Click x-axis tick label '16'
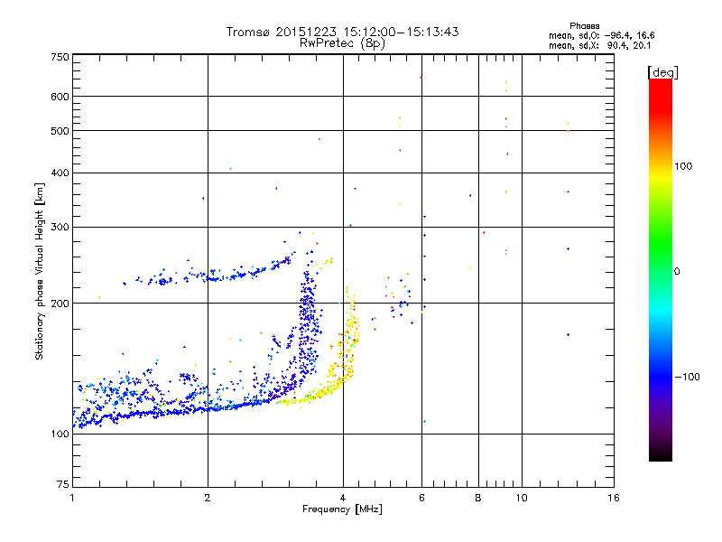This screenshot has width=722, height=542. [x=614, y=498]
